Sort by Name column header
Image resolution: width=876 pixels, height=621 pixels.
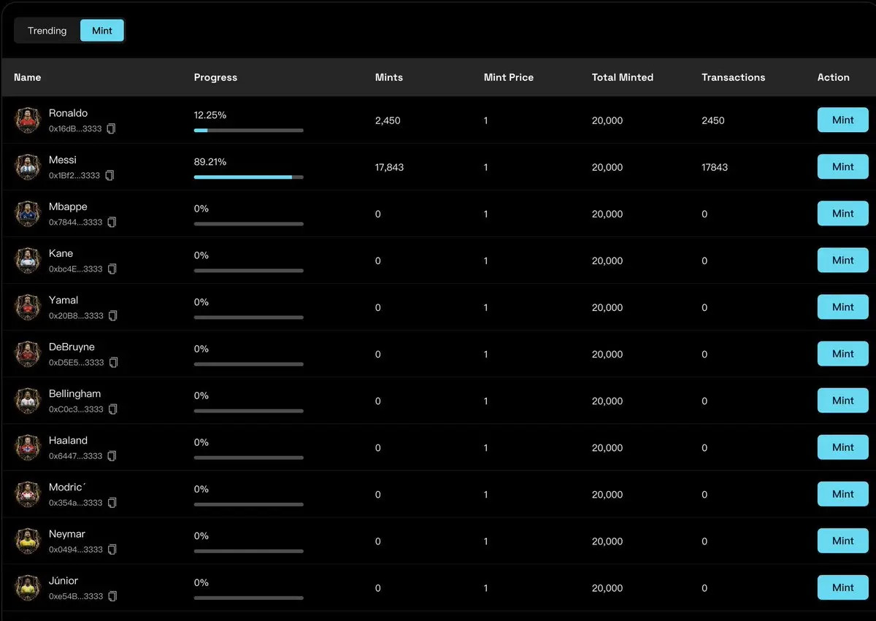point(28,77)
